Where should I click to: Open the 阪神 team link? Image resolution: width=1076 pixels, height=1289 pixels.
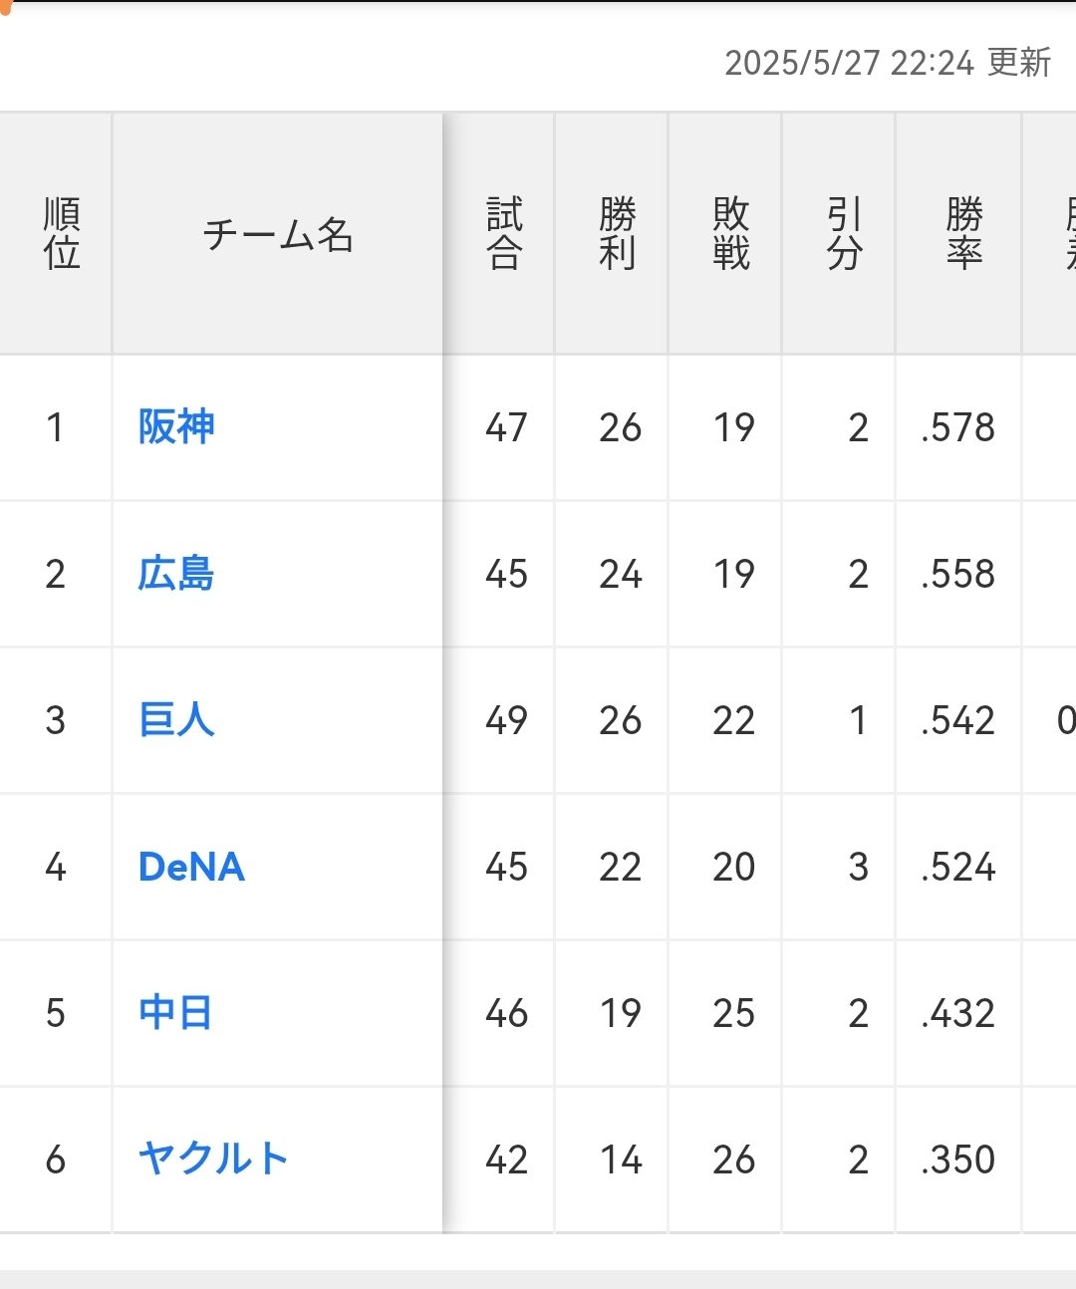176,427
